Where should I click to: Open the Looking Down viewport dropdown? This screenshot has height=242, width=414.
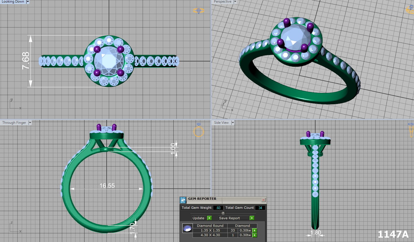[28, 2]
